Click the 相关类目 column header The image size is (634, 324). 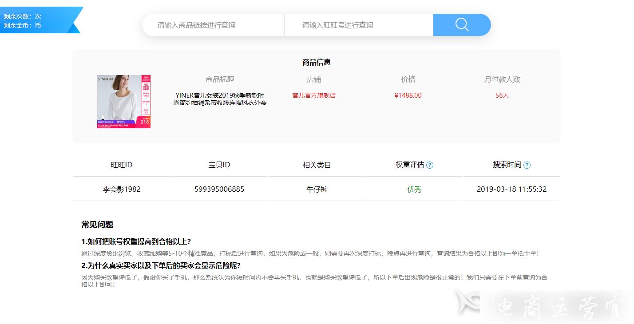click(317, 165)
